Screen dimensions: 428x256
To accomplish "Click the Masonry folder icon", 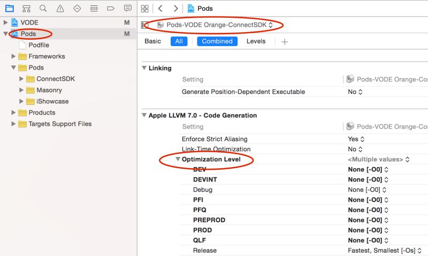I will 30,90.
